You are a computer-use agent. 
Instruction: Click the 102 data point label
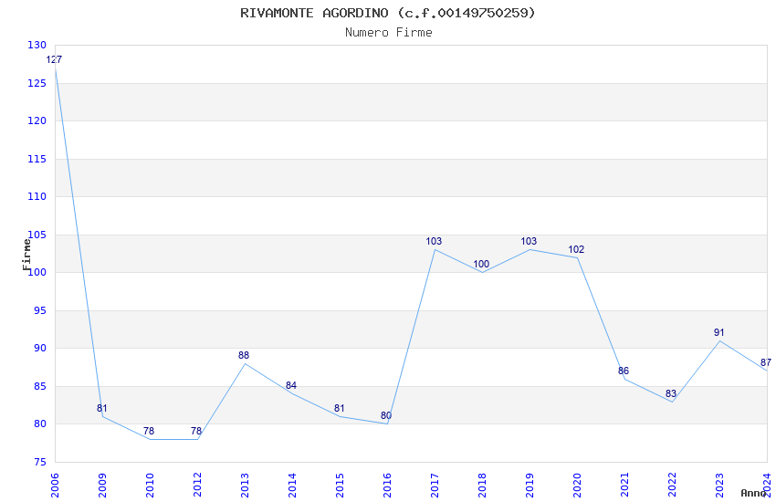pos(576,250)
